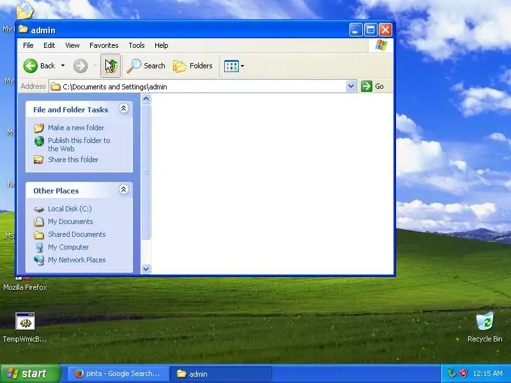The height and width of the screenshot is (383, 511).
Task: Collapse the Other Places panel
Action: [123, 190]
